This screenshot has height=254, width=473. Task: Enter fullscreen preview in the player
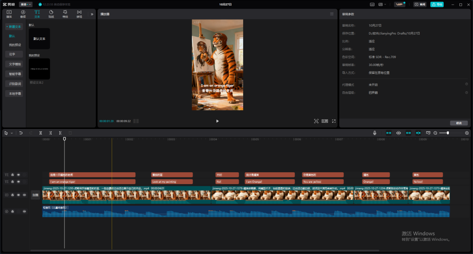point(334,121)
